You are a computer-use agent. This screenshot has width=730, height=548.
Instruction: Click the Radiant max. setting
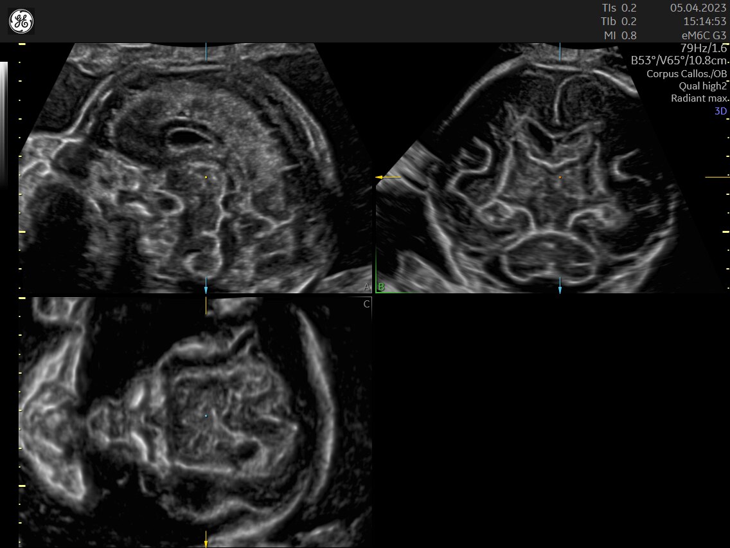(700, 98)
